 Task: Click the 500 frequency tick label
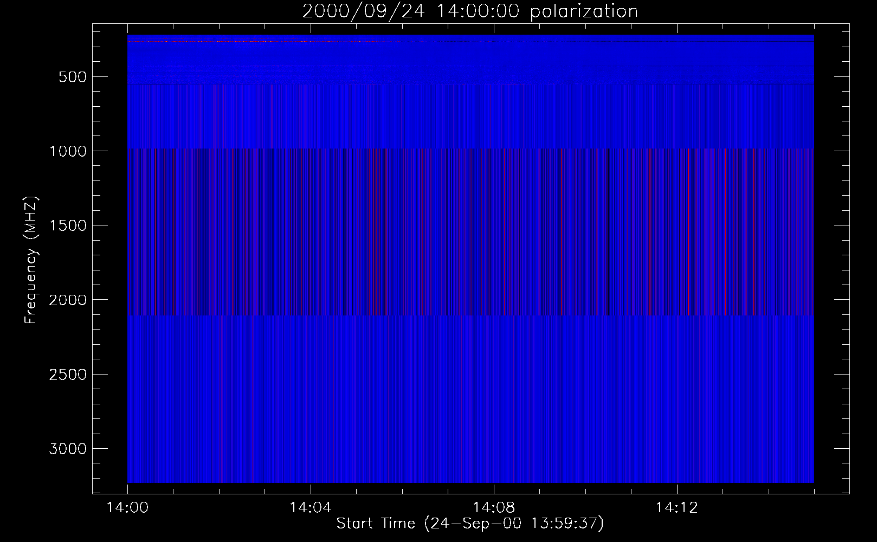pyautogui.click(x=73, y=77)
